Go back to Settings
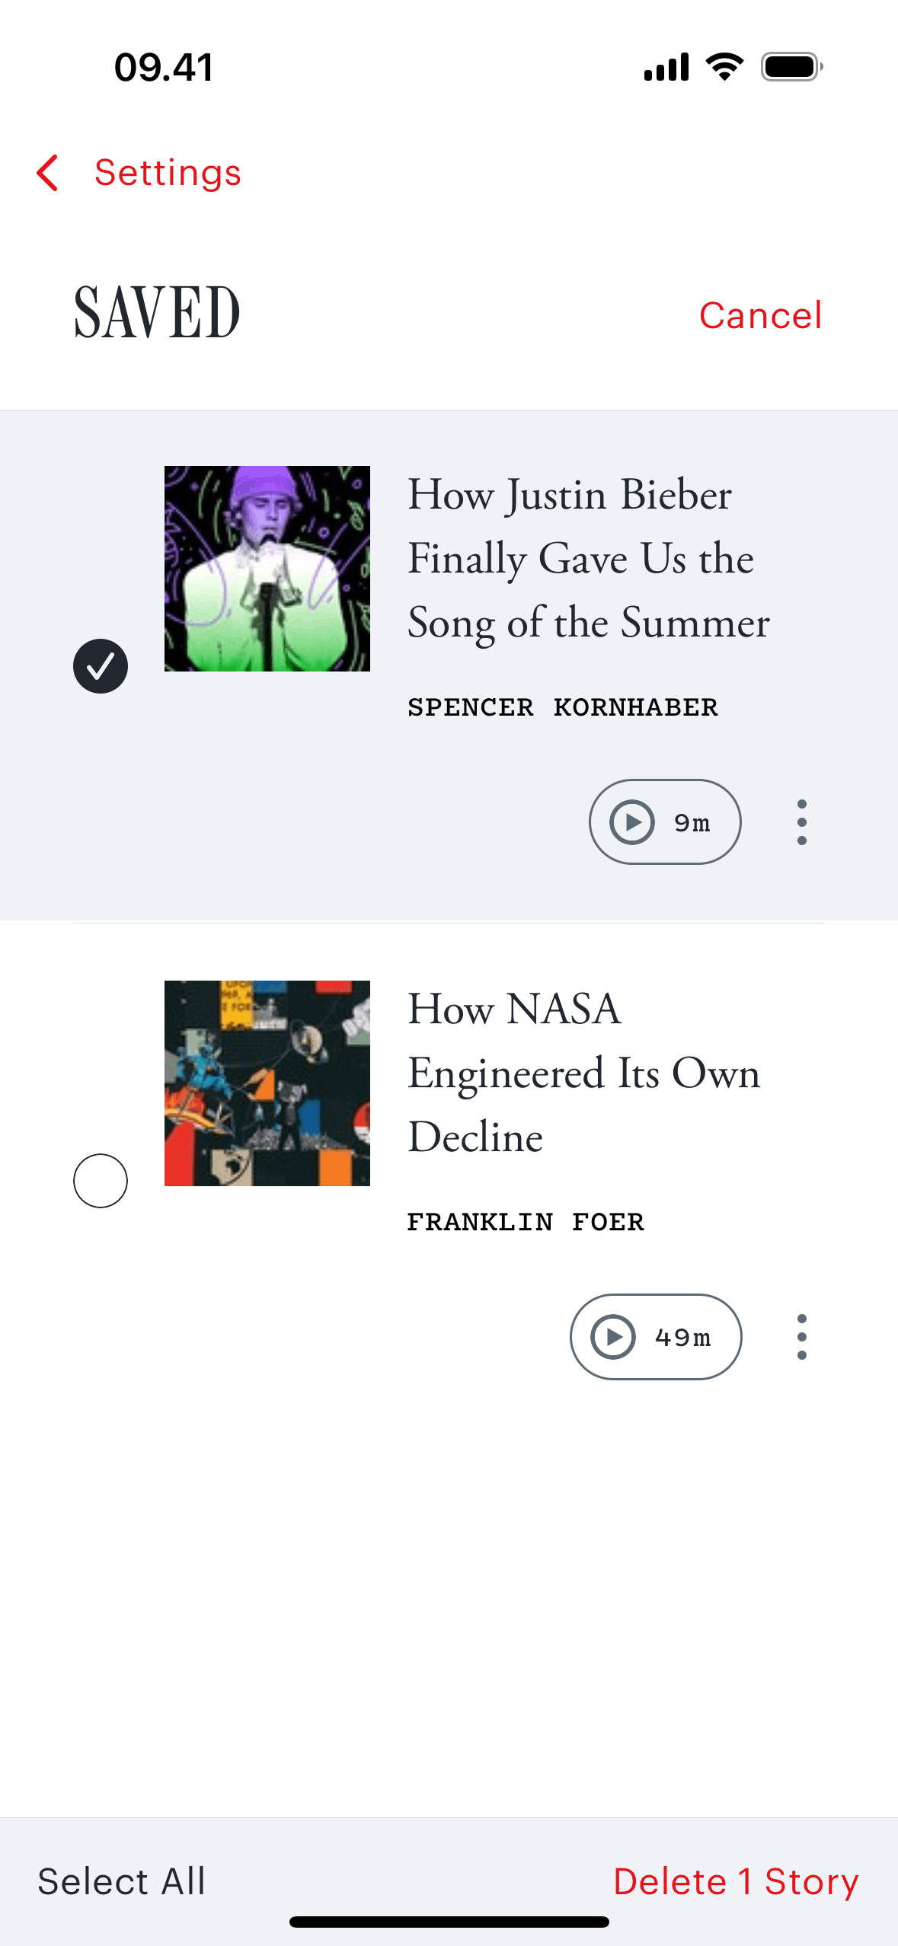The width and height of the screenshot is (898, 1946). pyautogui.click(x=168, y=173)
